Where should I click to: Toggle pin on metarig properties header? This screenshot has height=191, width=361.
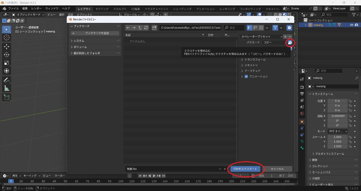click(x=357, y=78)
